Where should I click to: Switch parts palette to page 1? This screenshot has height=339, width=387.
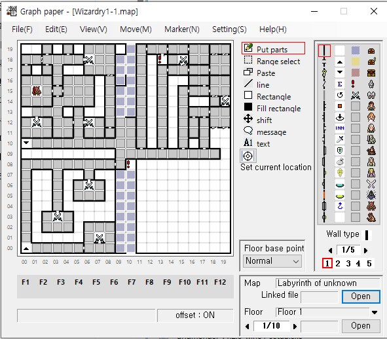(x=327, y=263)
